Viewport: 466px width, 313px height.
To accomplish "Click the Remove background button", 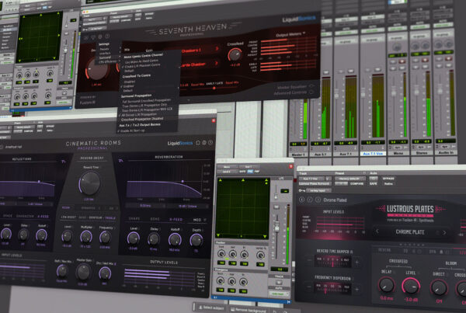I will coord(249,311).
